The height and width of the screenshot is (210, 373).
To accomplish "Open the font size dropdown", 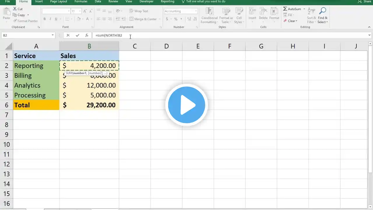I will pos(80,11).
